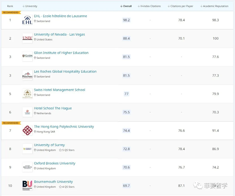Select EHL academic reputation 98.3
The image size is (235, 196).
(x=215, y=20)
